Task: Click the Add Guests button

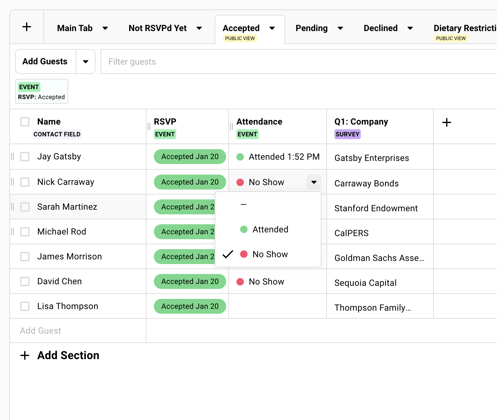Action: [45, 62]
